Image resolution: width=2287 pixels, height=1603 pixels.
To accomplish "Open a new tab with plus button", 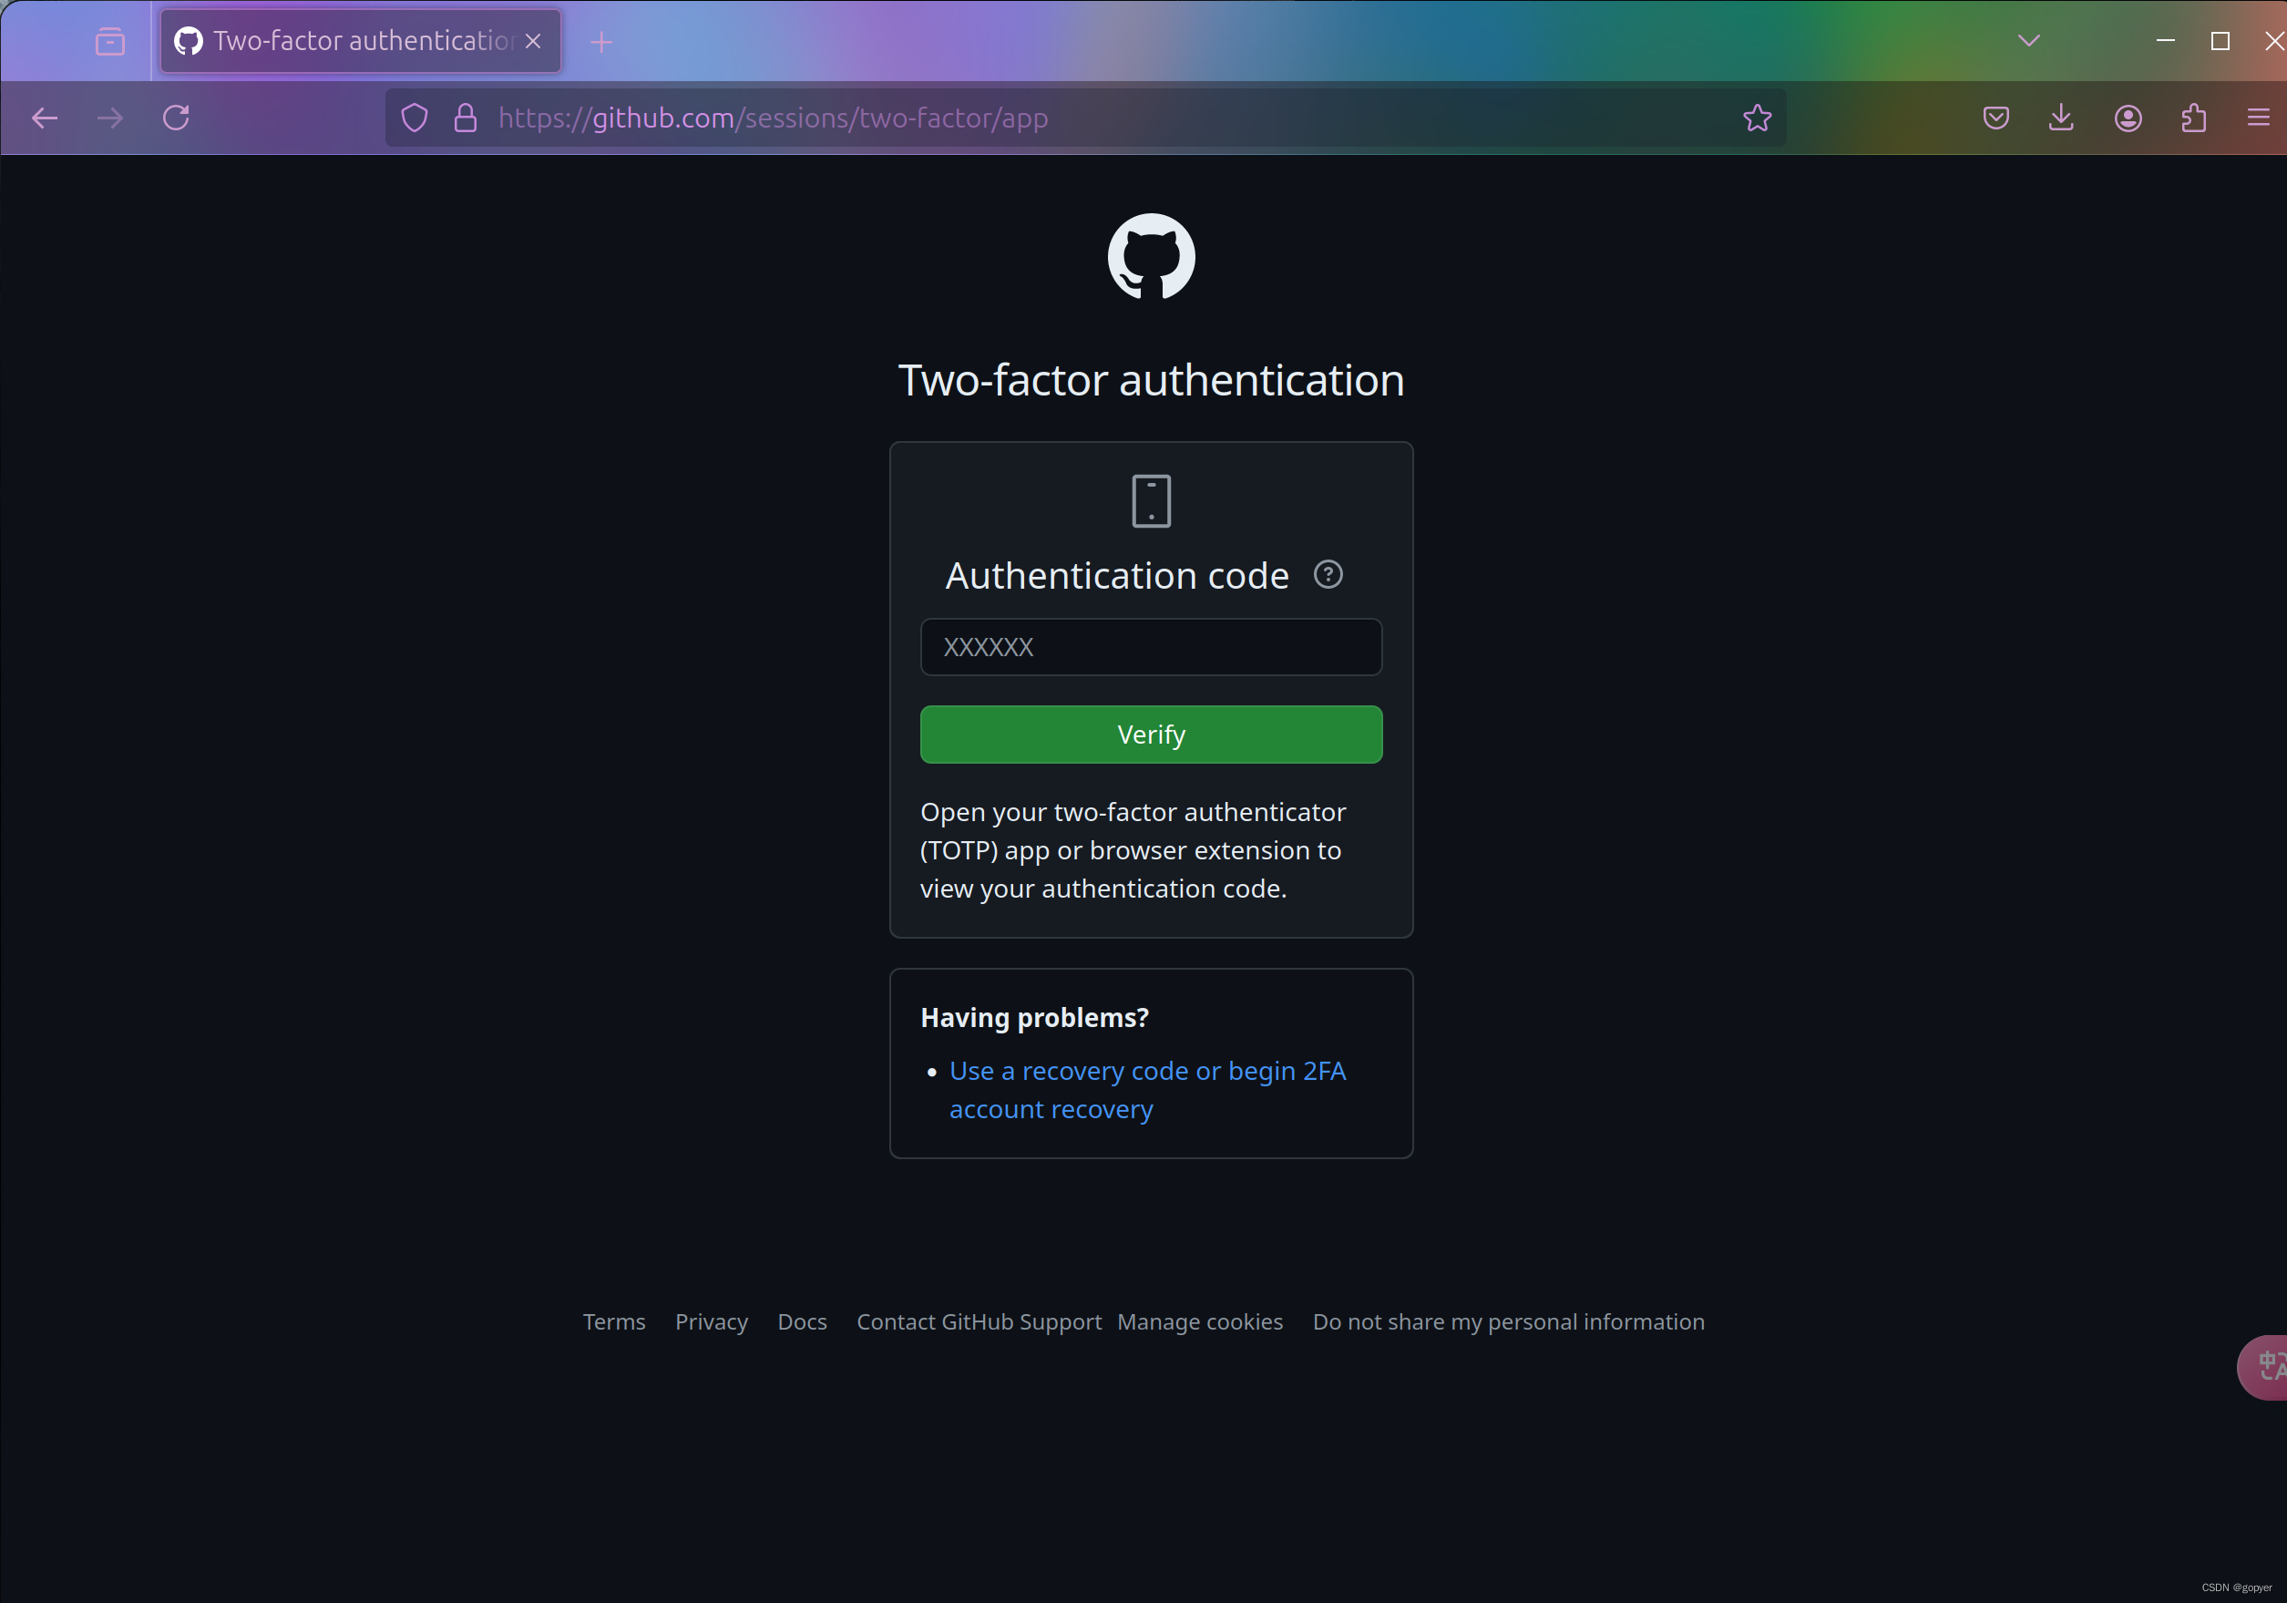I will point(600,42).
